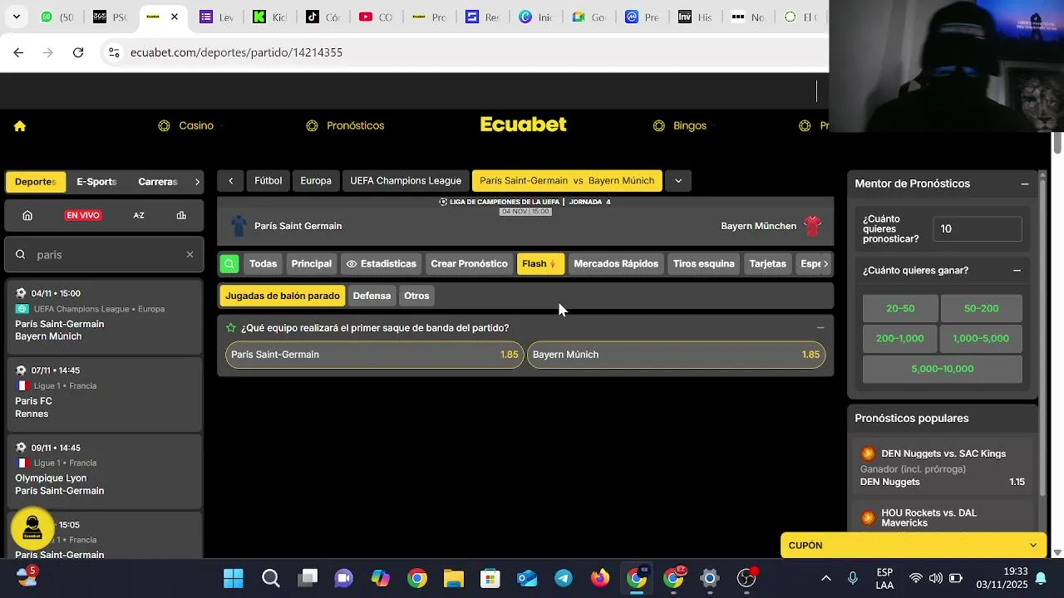Go to Ecuabet home icon
1064x598 pixels.
pyautogui.click(x=20, y=126)
